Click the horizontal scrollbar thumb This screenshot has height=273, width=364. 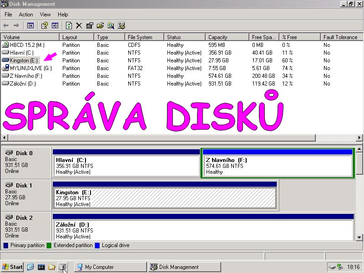tap(162, 137)
